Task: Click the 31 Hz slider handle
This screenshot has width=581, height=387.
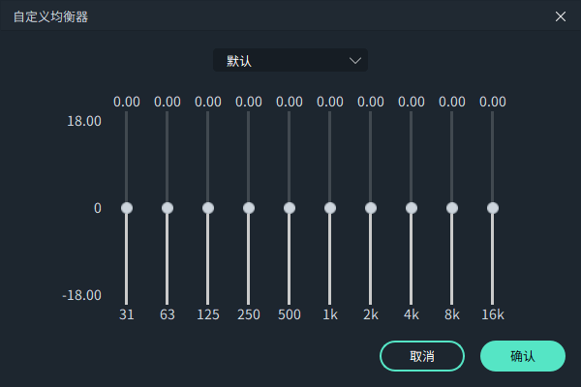Action: (127, 208)
